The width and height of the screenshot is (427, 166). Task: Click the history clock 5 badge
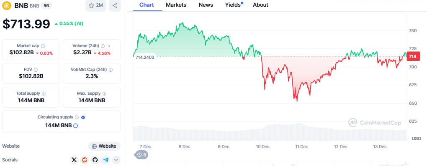141,155
